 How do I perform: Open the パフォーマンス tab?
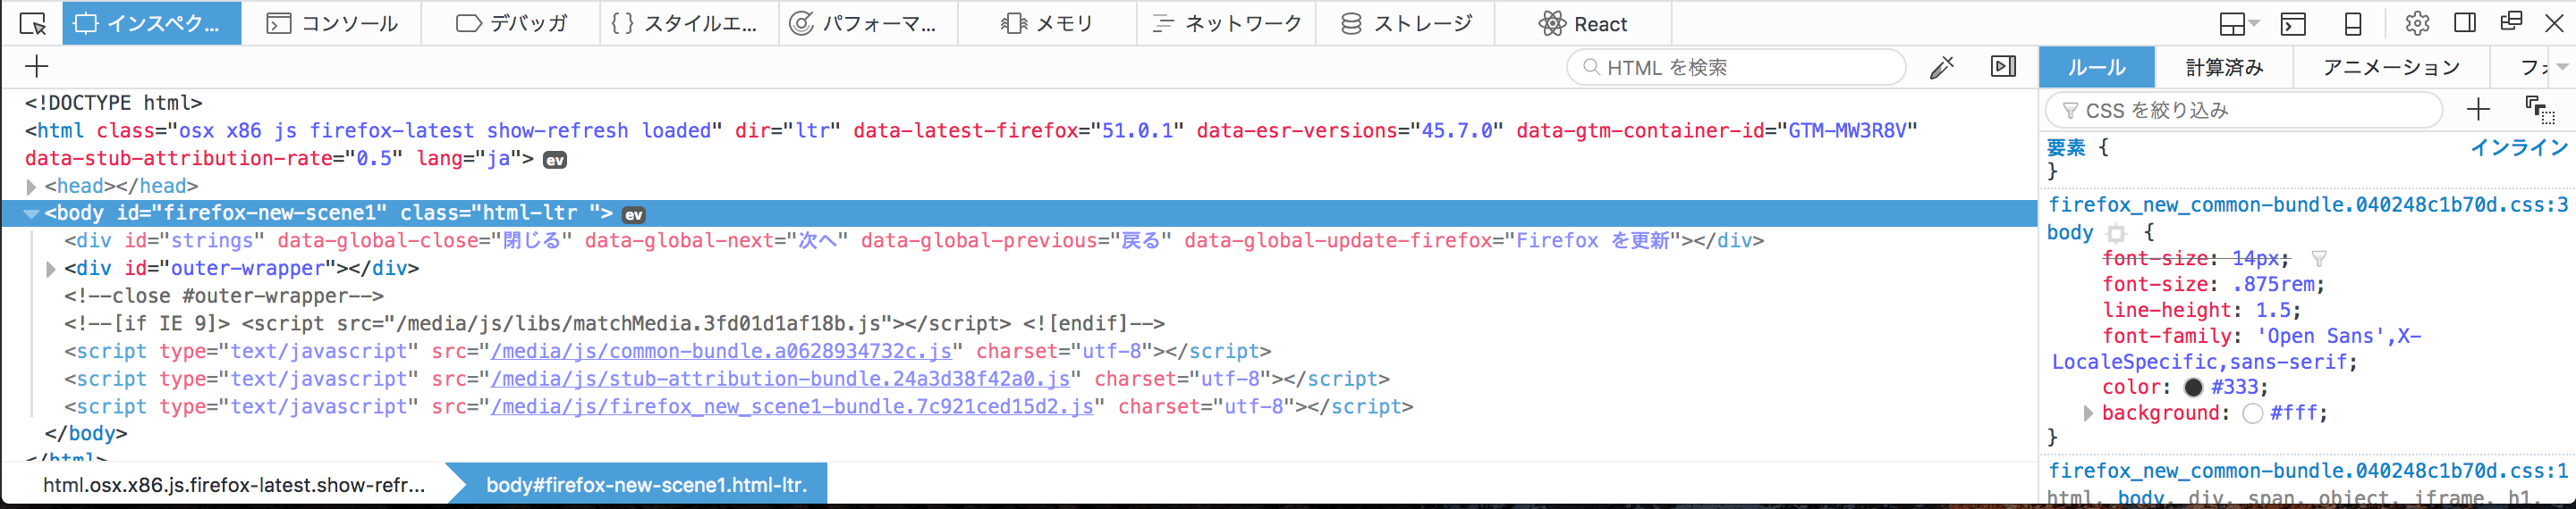tap(868, 23)
